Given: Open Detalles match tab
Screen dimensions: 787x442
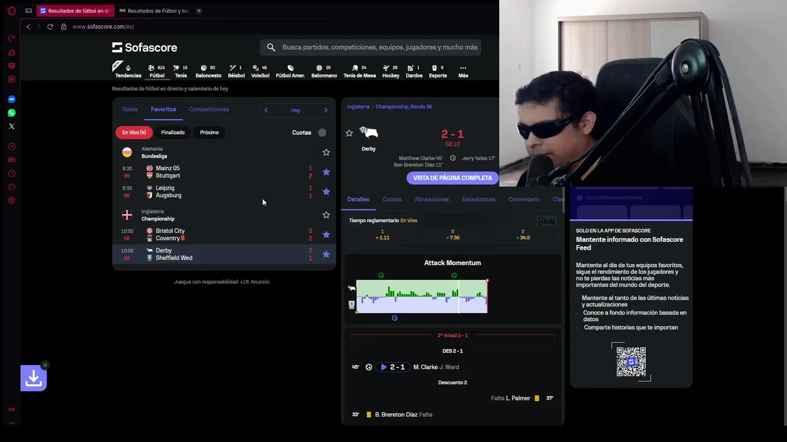Looking at the screenshot, I should pyautogui.click(x=358, y=199).
